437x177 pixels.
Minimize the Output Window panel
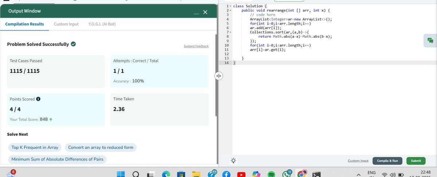[197, 13]
